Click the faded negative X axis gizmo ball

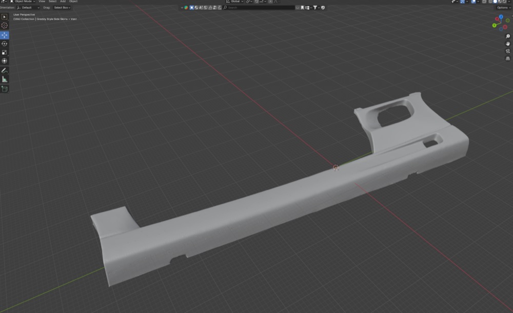(x=505, y=27)
